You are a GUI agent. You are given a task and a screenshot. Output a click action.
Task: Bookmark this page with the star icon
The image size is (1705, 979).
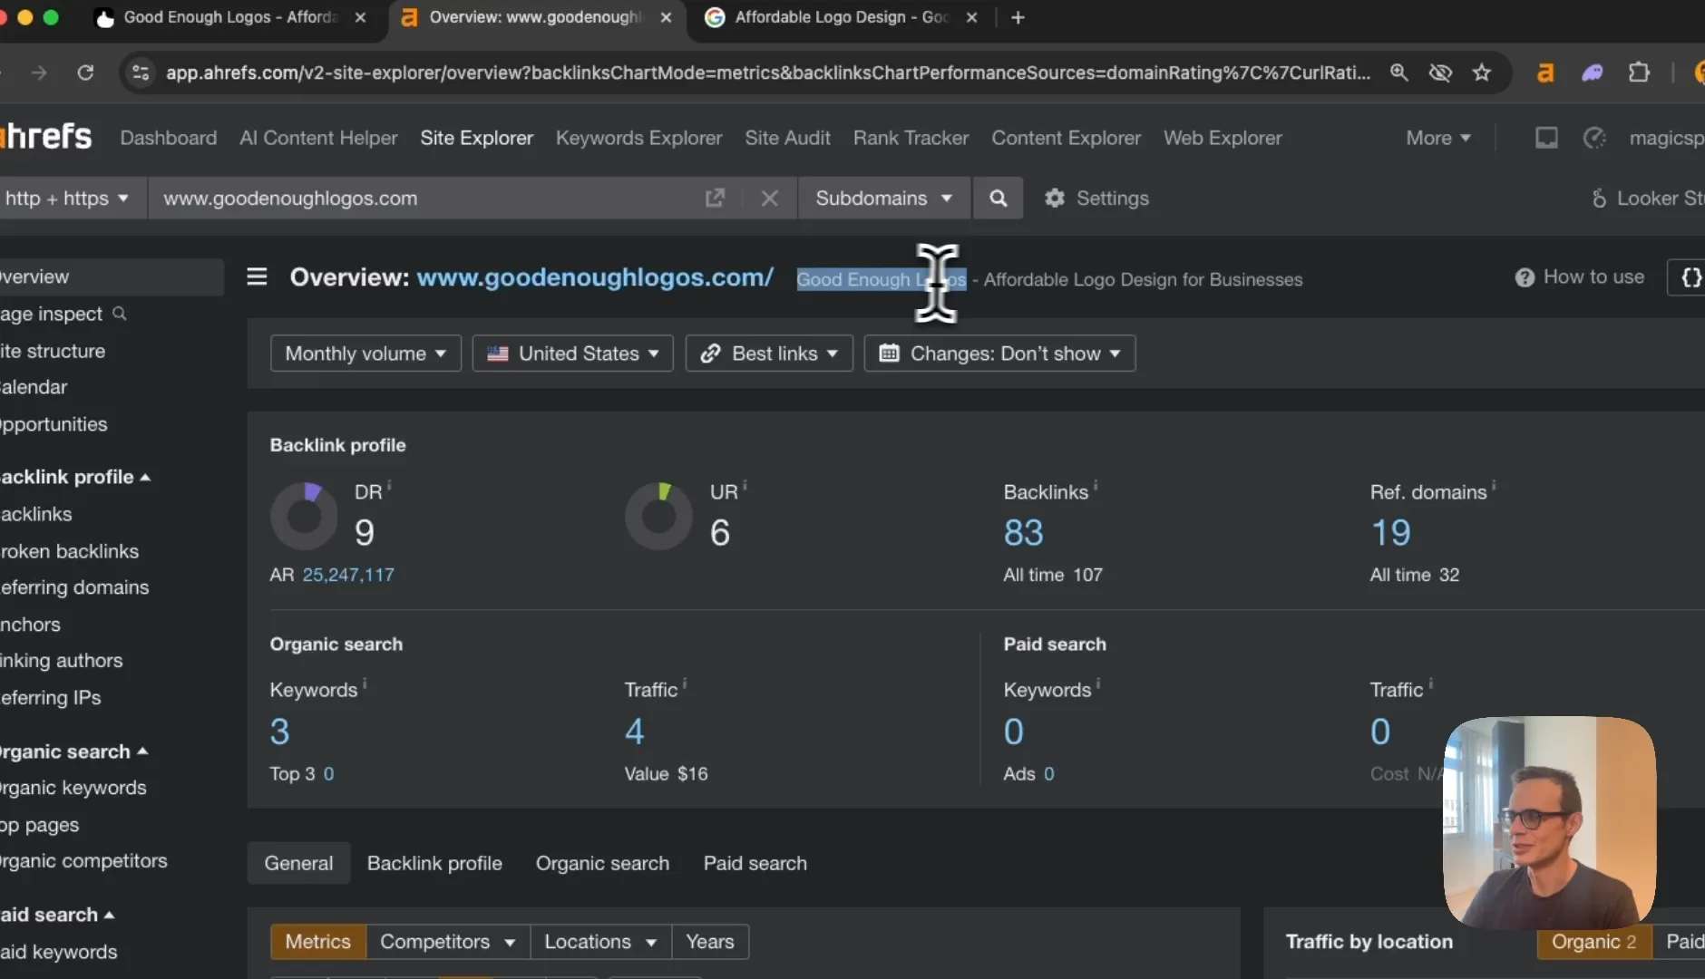[x=1482, y=73]
